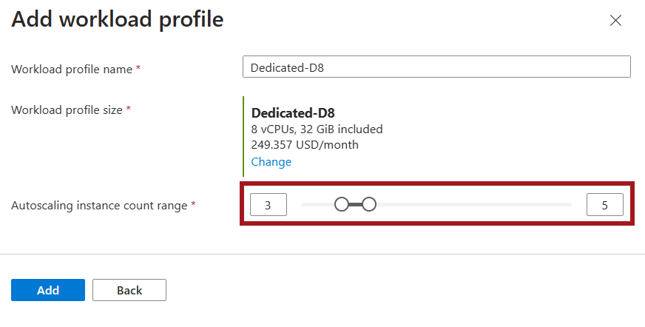Click the green bar beside the profile size

coord(243,137)
